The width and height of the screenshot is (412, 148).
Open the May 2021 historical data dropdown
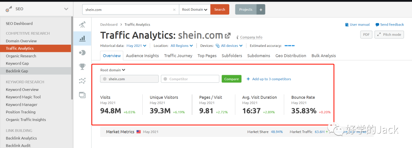click(136, 46)
